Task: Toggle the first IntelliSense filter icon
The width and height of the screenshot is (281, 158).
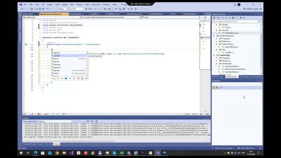Action: point(53,79)
